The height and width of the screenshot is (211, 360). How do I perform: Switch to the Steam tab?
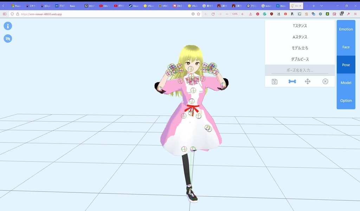coord(134,6)
